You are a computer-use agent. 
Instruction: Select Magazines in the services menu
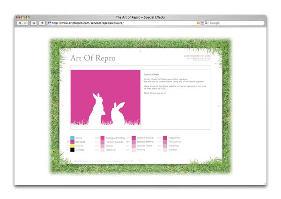click(x=174, y=138)
